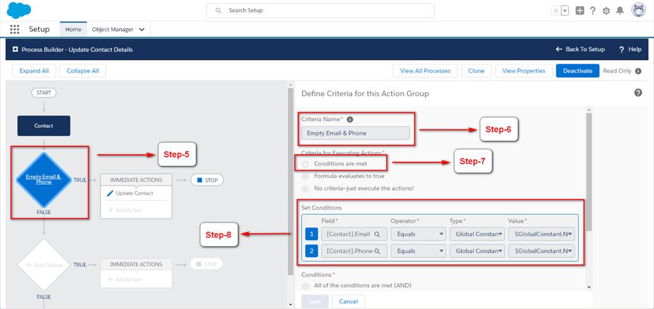Open Value dropdown for Phone row
The width and height of the screenshot is (654, 309).
pos(542,251)
